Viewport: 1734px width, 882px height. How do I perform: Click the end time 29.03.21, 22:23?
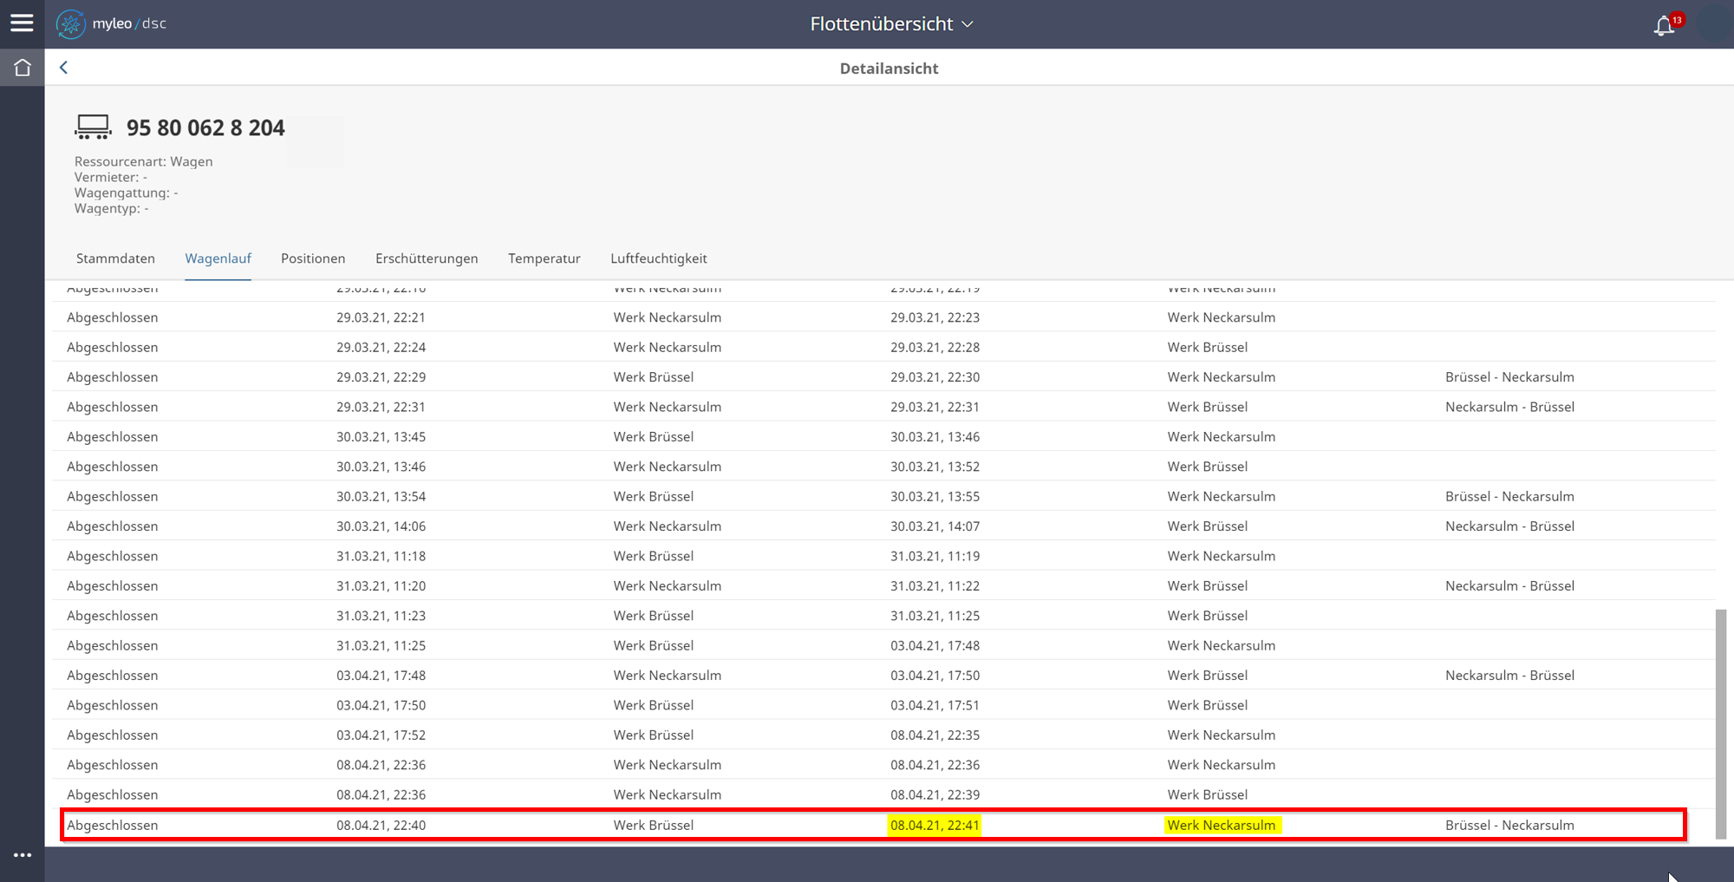[935, 317]
